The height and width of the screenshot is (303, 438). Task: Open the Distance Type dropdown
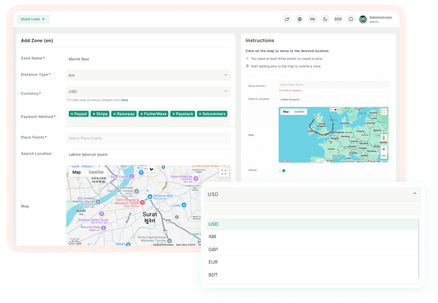click(148, 75)
